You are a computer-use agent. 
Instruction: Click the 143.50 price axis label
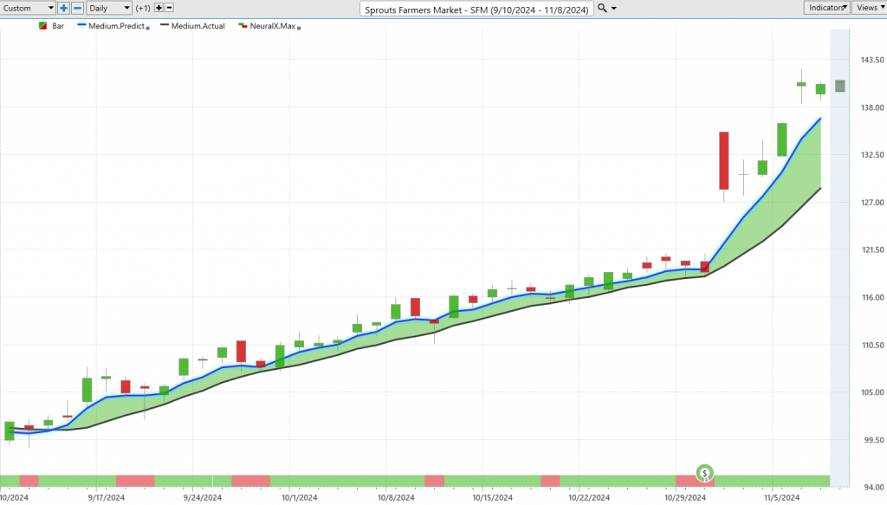(x=872, y=60)
